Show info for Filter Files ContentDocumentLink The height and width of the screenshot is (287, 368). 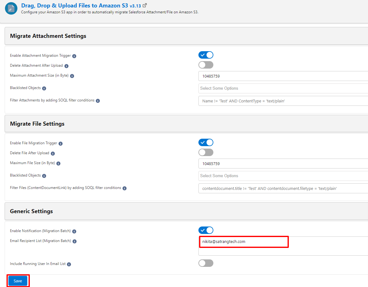pos(125,188)
